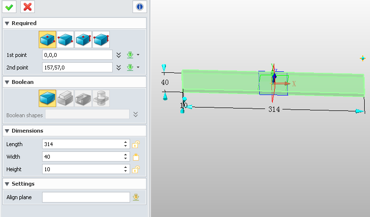This screenshot has width=370, height=217.
Task: Click the Length spinner arrows
Action: coord(126,144)
